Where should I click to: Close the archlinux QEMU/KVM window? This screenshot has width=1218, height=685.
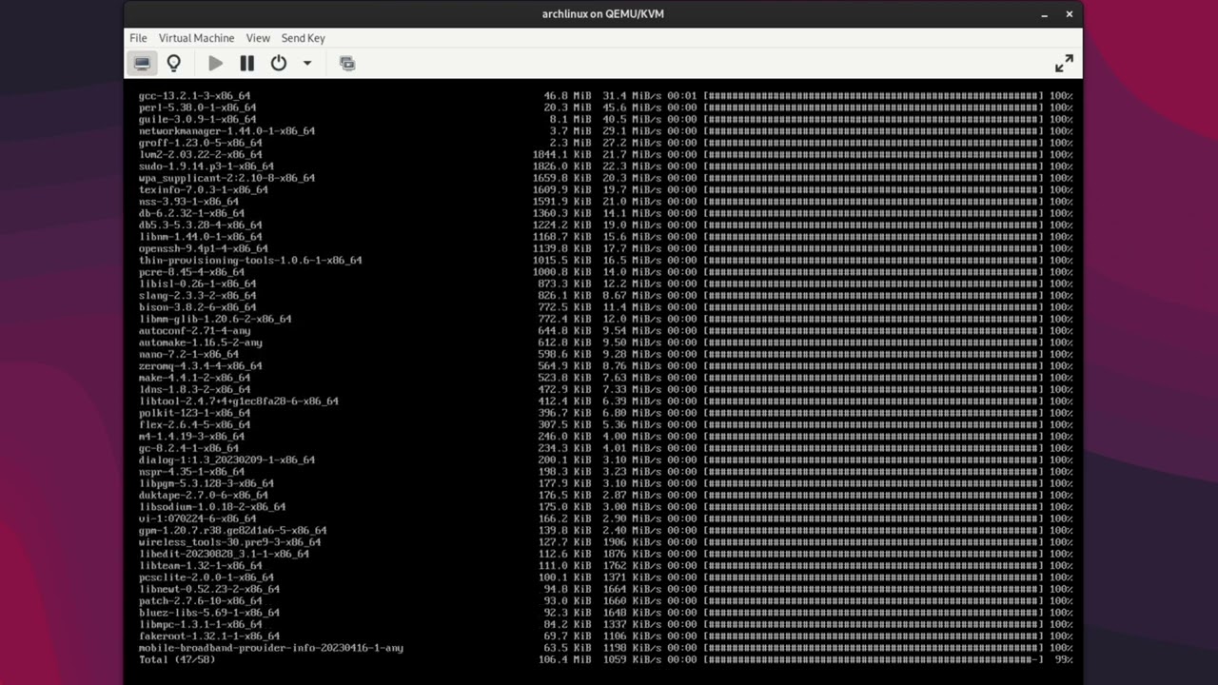coord(1070,14)
